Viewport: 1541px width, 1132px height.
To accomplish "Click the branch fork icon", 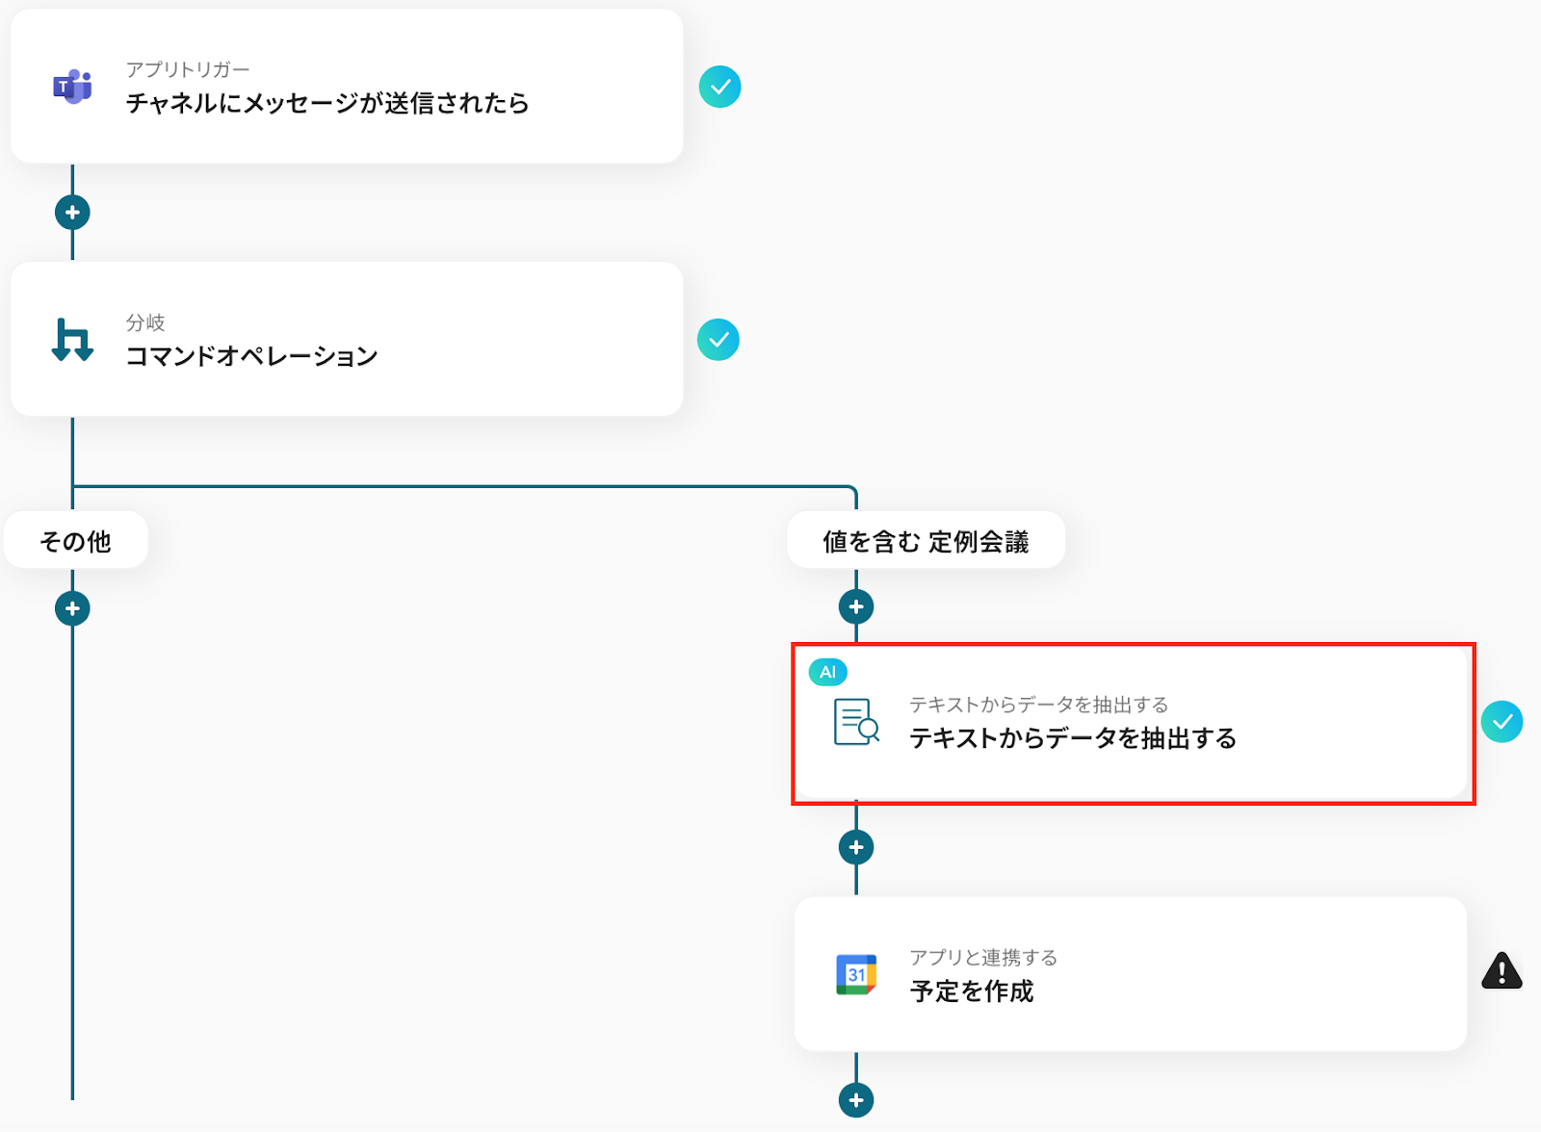I will pyautogui.click(x=72, y=340).
